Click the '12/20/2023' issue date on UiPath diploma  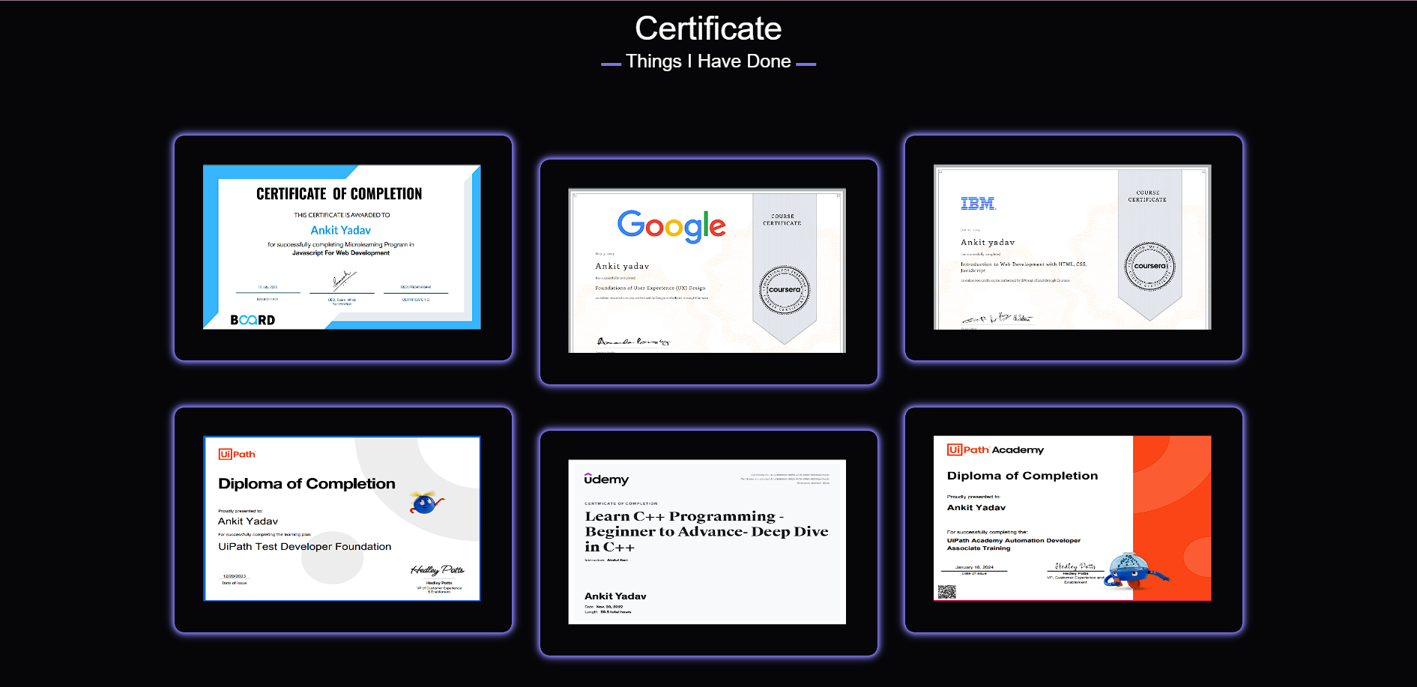click(x=235, y=577)
